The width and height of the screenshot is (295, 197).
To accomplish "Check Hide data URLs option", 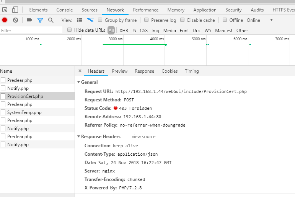I will click(x=69, y=30).
